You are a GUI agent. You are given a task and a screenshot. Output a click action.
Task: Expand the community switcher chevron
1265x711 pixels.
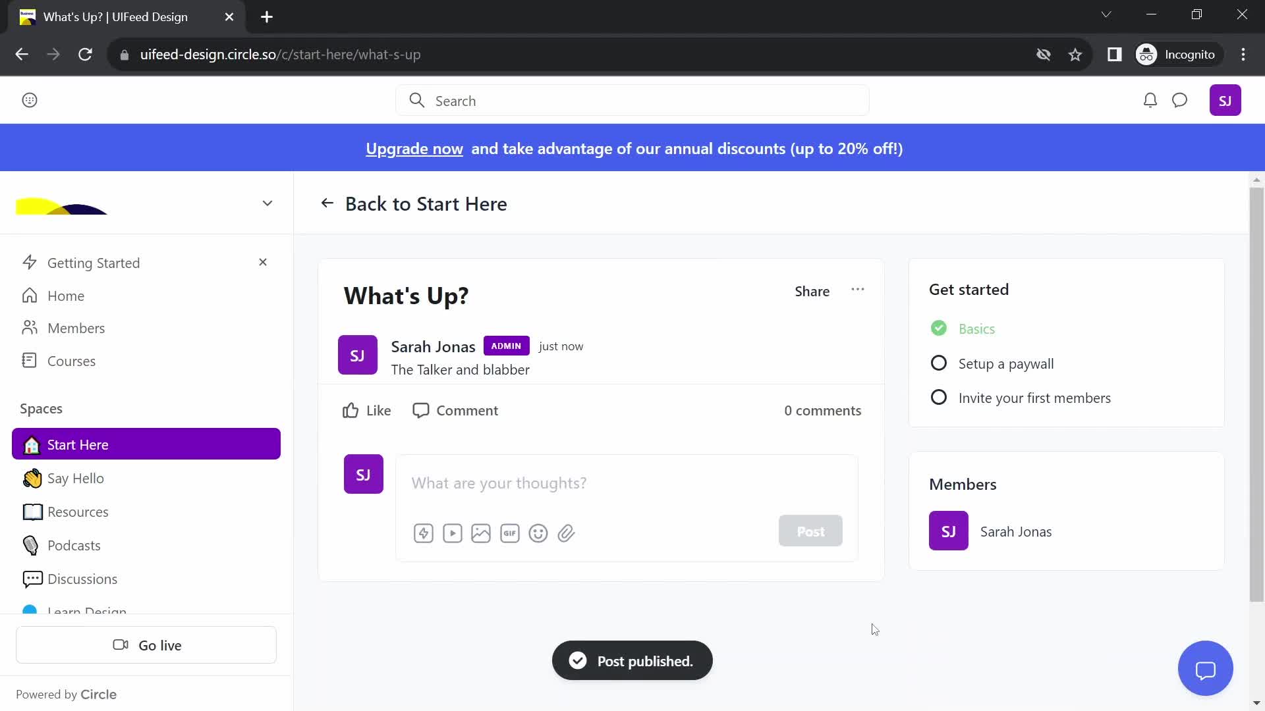(x=267, y=203)
